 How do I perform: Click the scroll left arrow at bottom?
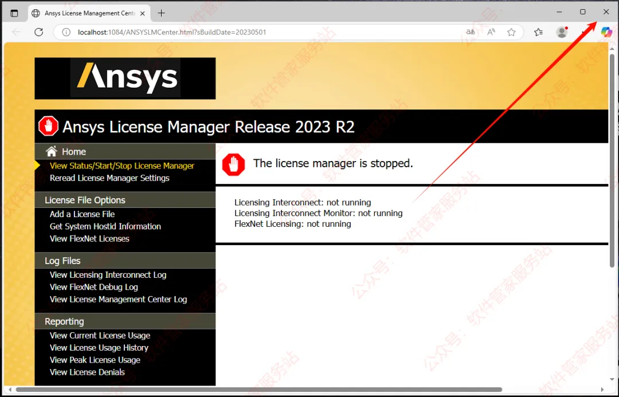coord(10,390)
